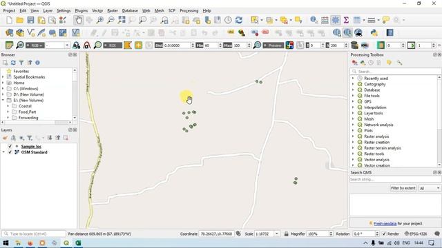Toggle the scale lock icon

pyautogui.click(x=286, y=234)
